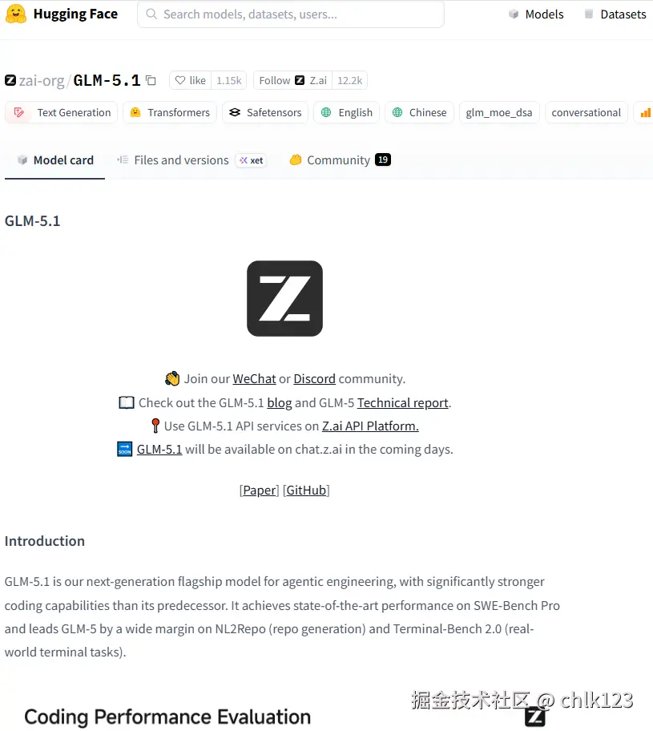Open the Discord community link
The height and width of the screenshot is (731, 653).
point(314,378)
